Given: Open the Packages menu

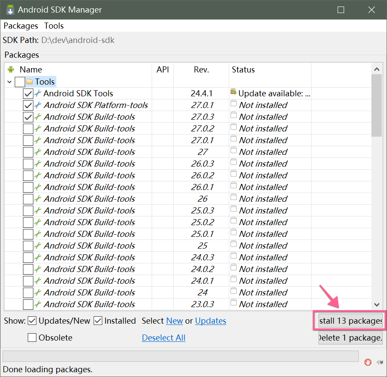Looking at the screenshot, I should point(21,26).
